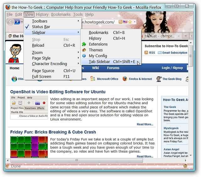
Task: Open the top-level History menu
Action: tap(42, 14)
